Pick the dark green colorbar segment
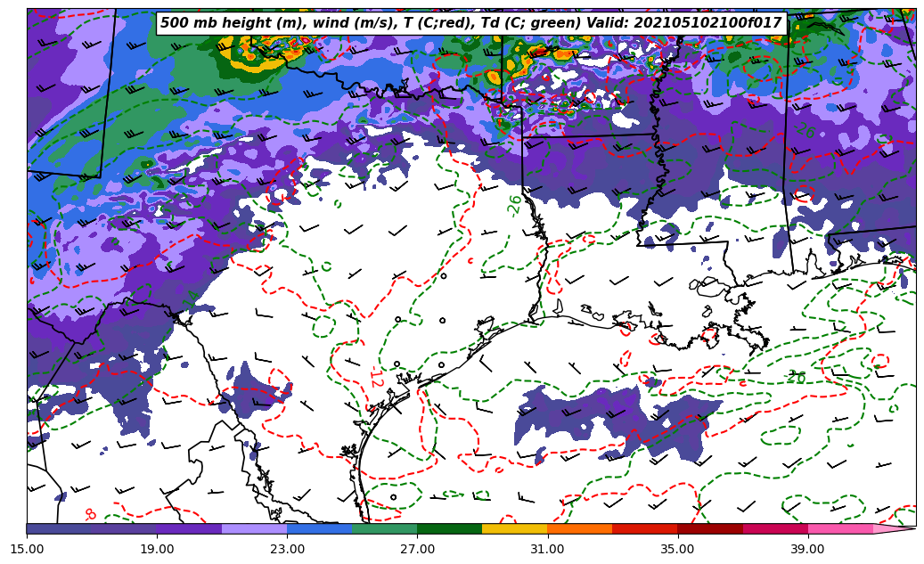This screenshot has width=924, height=564. 450,528
